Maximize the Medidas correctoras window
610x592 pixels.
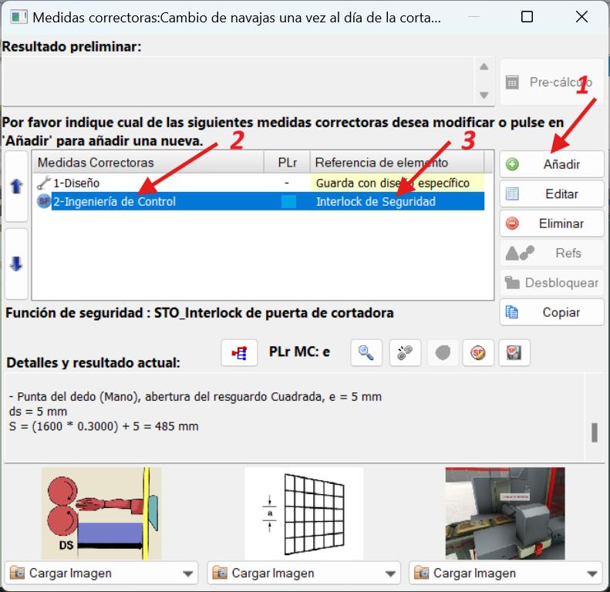[x=527, y=17]
